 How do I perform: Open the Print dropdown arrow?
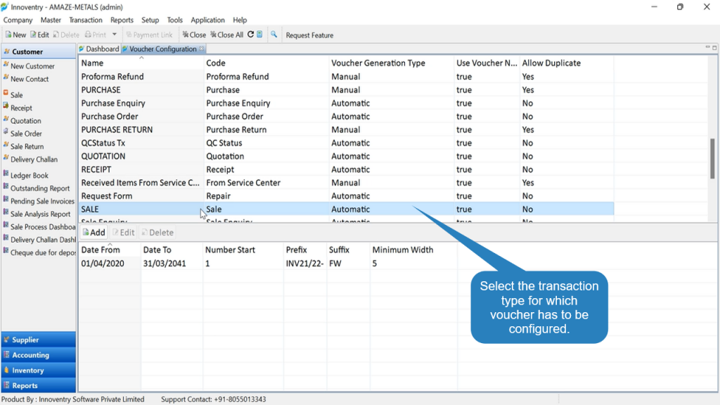coord(115,34)
